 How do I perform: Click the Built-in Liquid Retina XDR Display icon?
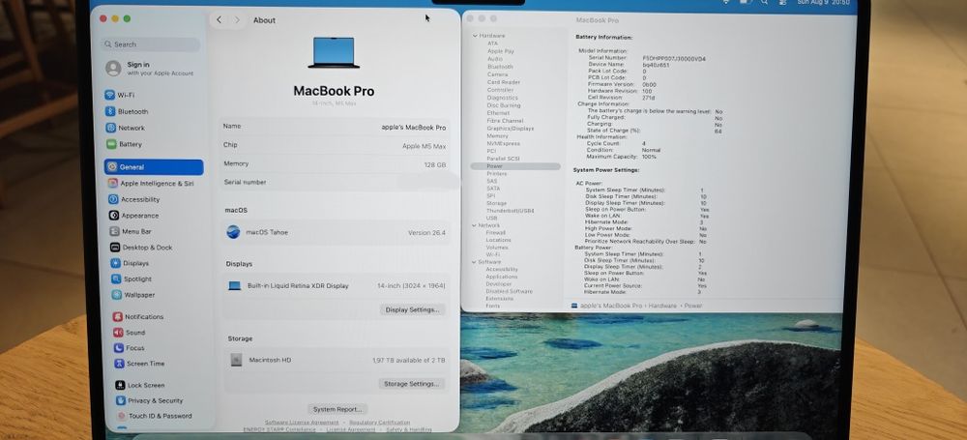[x=234, y=286]
